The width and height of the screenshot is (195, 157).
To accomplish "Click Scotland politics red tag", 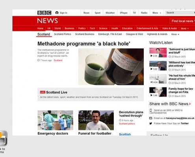I will 127,124.
